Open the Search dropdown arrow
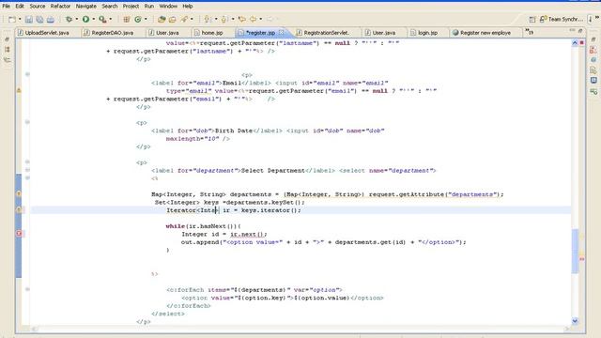 click(192, 19)
